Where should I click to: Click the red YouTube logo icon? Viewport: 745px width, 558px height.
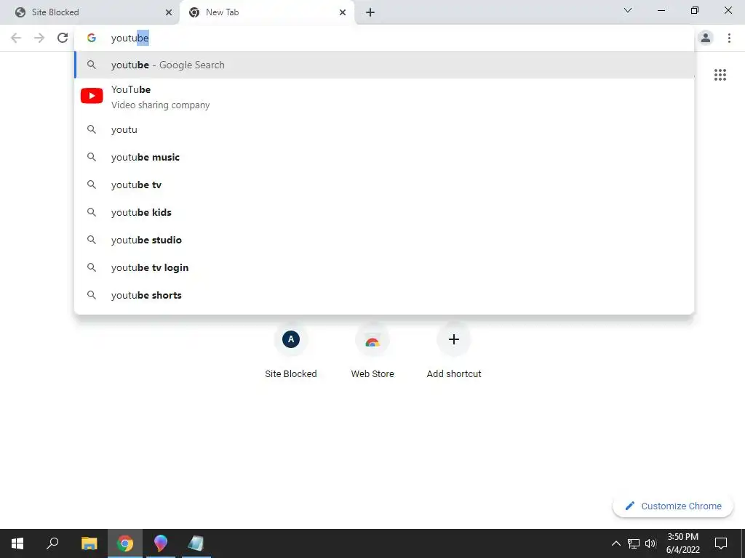tap(92, 96)
